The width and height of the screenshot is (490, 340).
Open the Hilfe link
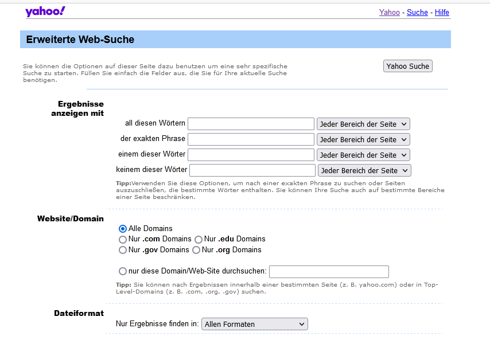[442, 12]
